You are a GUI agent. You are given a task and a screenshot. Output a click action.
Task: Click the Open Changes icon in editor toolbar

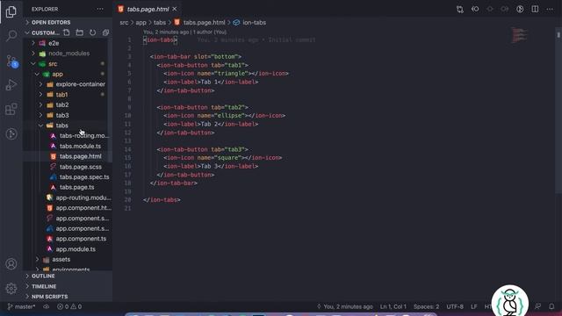tap(460, 10)
